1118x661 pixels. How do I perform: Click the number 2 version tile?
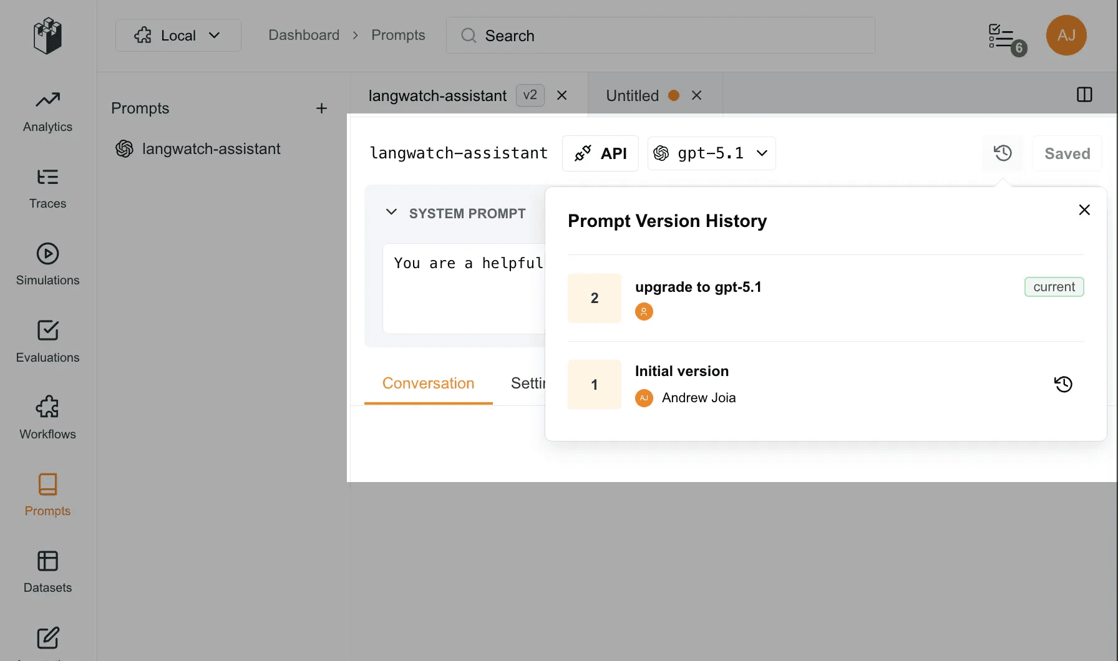point(595,298)
